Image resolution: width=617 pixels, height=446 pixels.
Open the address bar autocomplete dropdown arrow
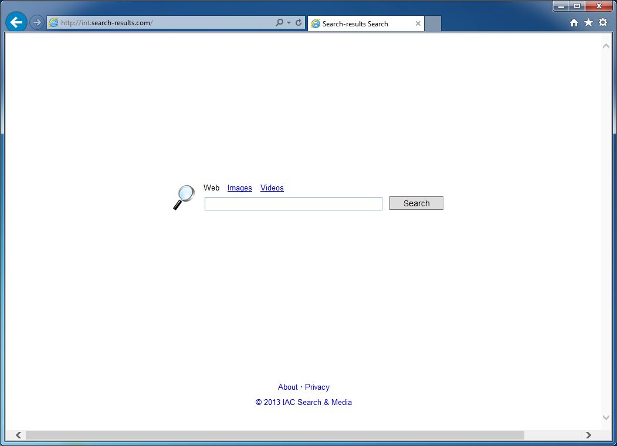tap(289, 23)
